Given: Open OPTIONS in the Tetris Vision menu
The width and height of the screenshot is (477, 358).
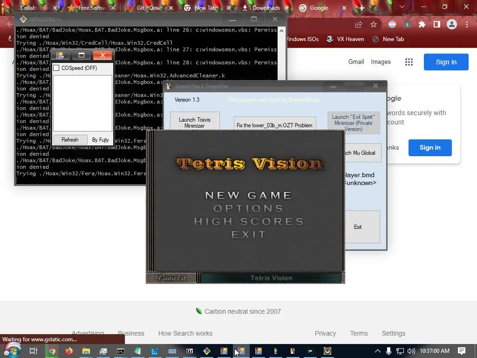Looking at the screenshot, I should [x=248, y=208].
